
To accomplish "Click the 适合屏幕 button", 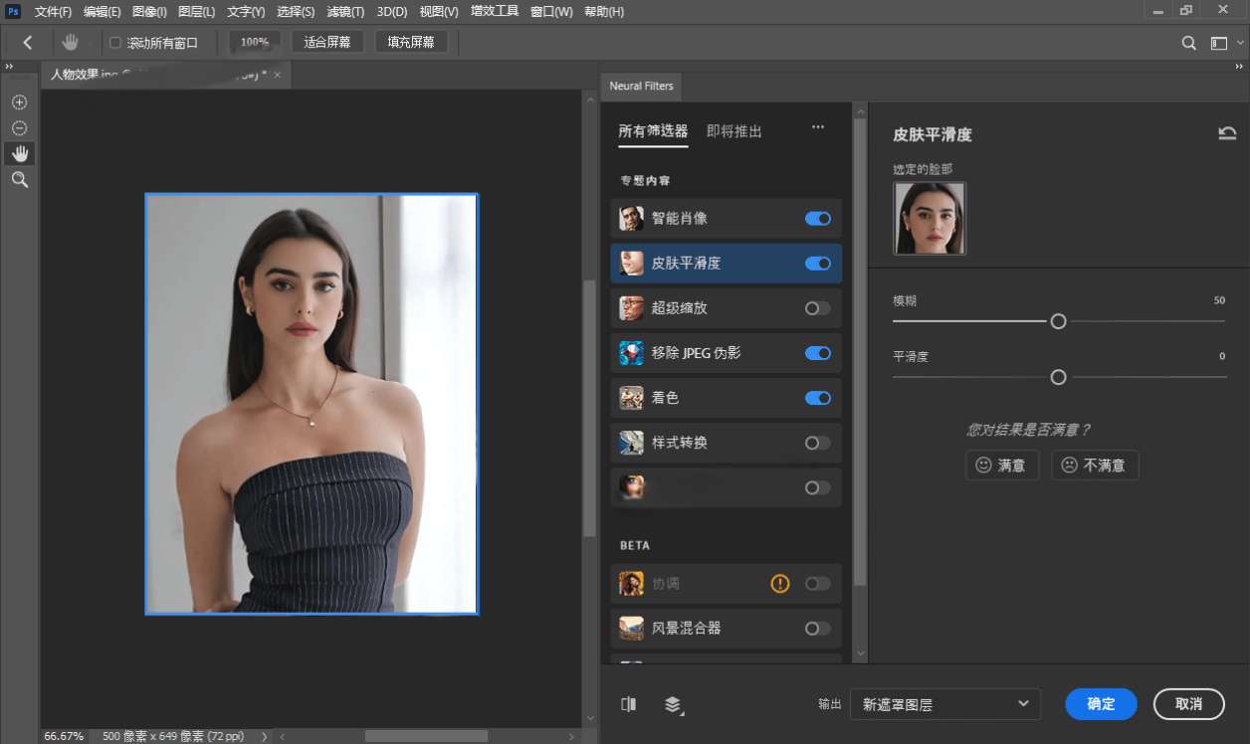I will point(327,42).
